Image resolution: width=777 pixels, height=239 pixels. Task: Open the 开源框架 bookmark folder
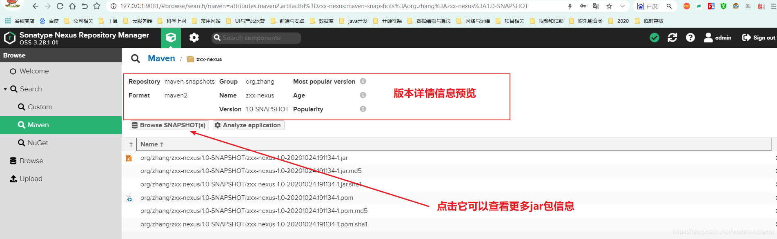click(387, 21)
